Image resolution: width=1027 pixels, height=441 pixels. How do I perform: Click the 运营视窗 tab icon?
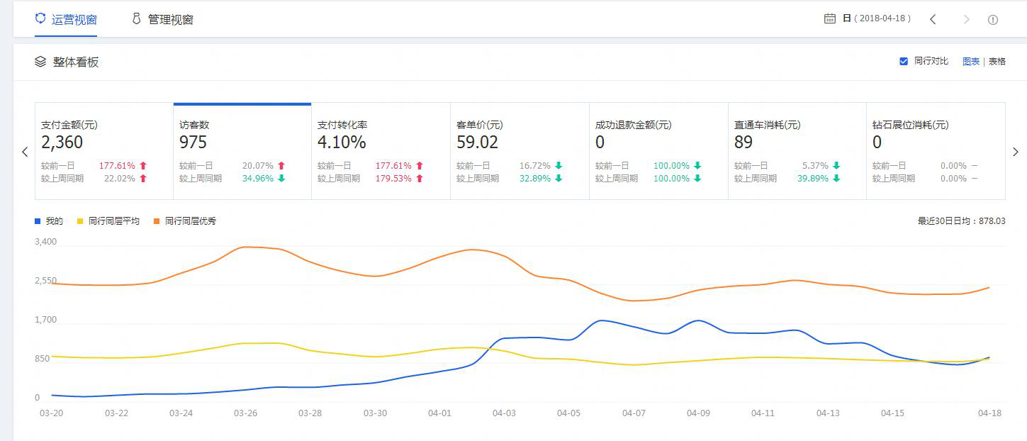point(40,18)
